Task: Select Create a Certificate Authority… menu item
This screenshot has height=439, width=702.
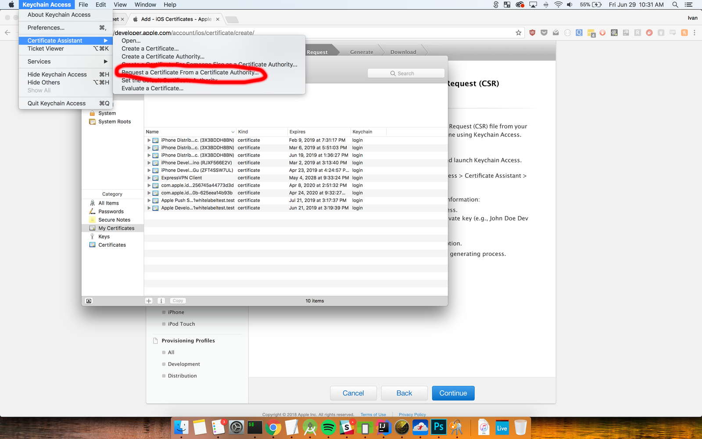Action: pyautogui.click(x=209, y=57)
